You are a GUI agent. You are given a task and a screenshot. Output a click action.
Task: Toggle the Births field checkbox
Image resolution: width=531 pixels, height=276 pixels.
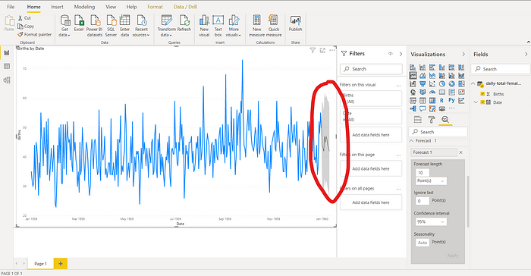(x=482, y=94)
